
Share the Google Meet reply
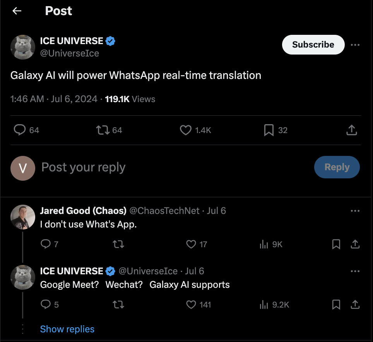tap(355, 305)
